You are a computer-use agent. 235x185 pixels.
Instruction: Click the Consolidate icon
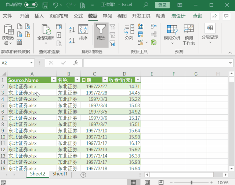tap(153, 26)
